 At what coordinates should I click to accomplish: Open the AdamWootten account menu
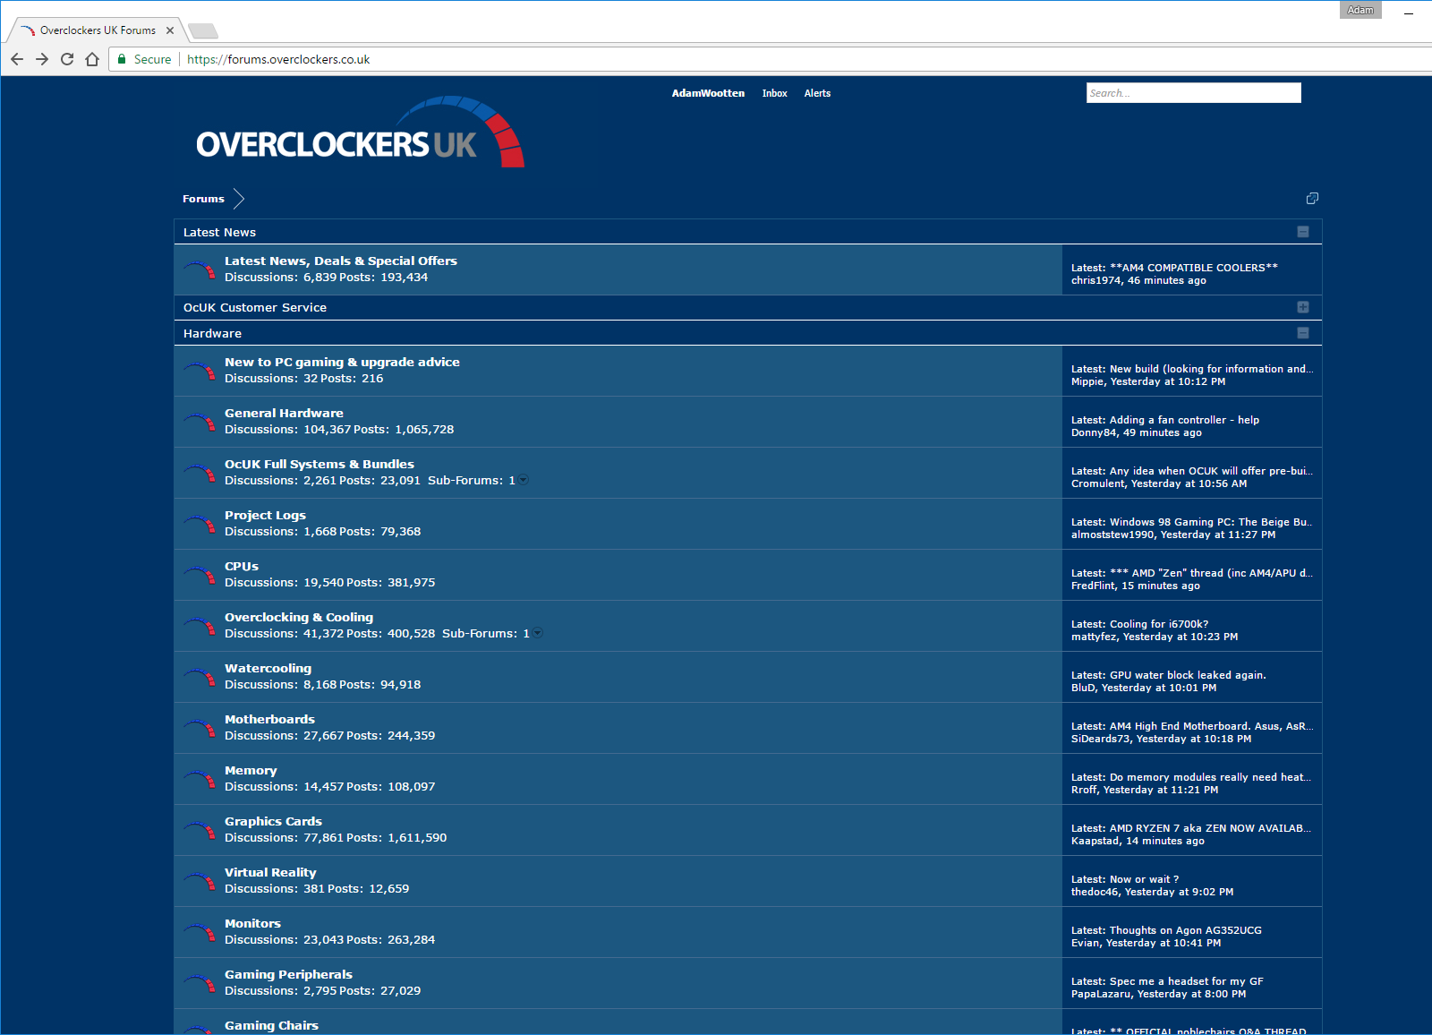(x=708, y=93)
